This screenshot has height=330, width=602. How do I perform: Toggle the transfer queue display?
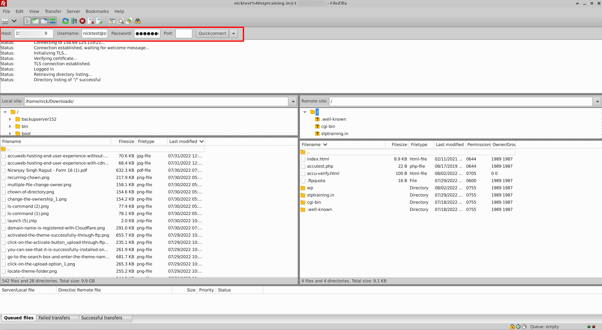click(x=52, y=21)
